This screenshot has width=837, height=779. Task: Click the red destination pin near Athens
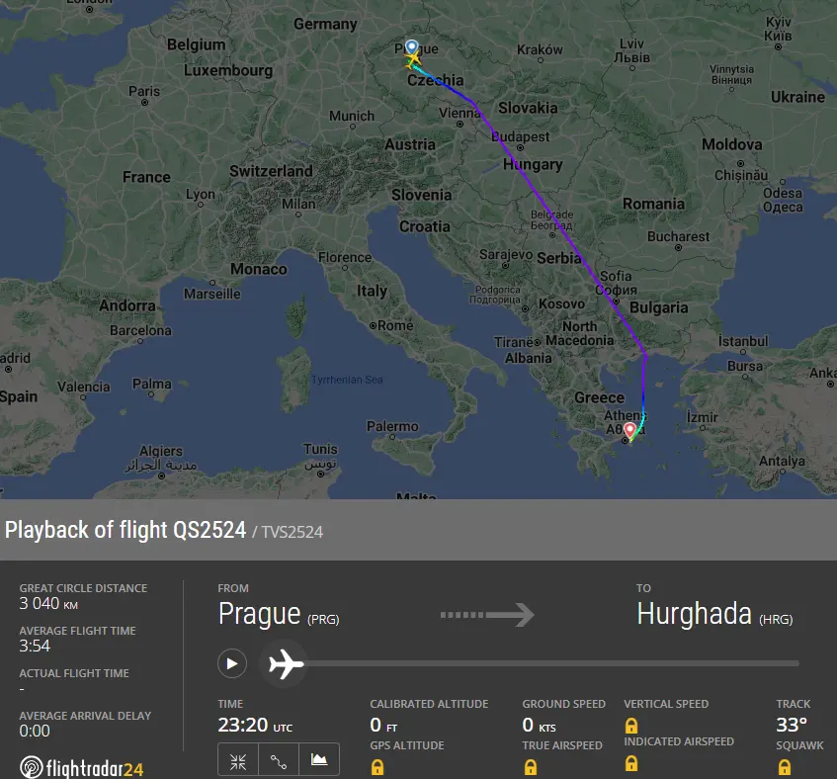point(630,430)
